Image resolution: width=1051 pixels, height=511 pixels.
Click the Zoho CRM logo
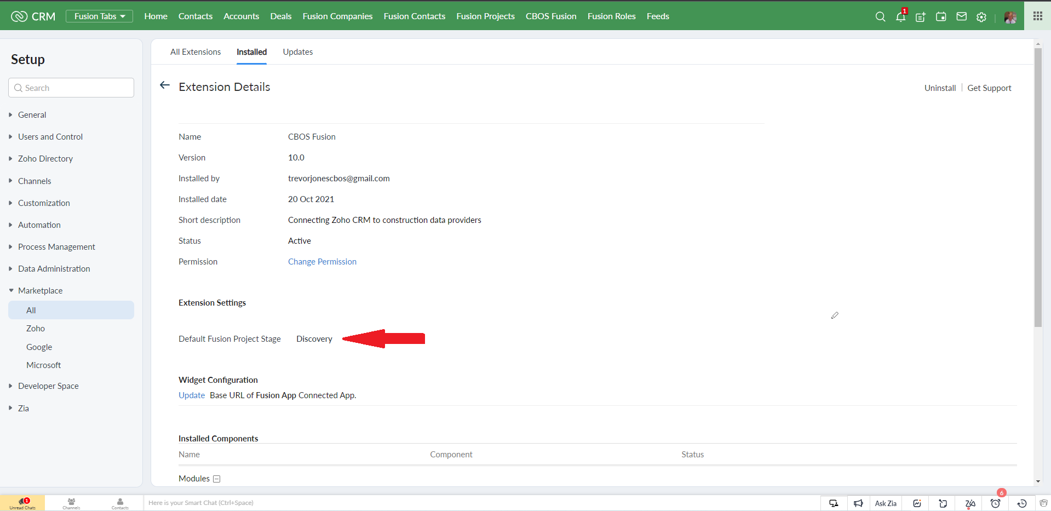pos(33,16)
